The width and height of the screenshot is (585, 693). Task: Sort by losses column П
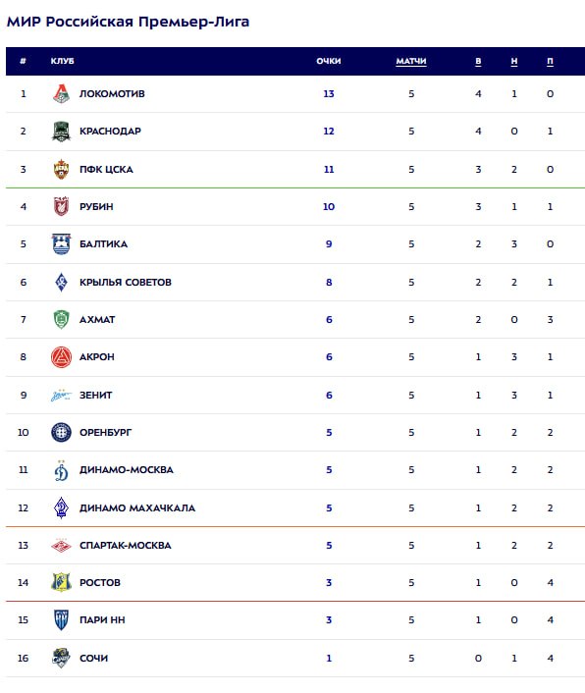click(x=550, y=62)
